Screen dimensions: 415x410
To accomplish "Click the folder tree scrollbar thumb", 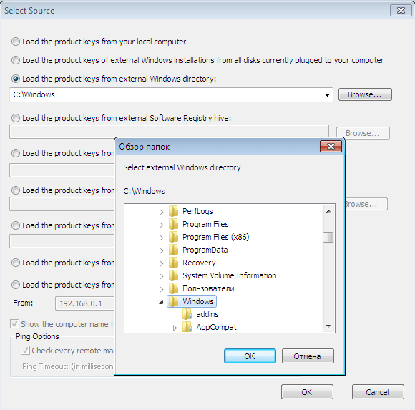I will click(x=328, y=237).
